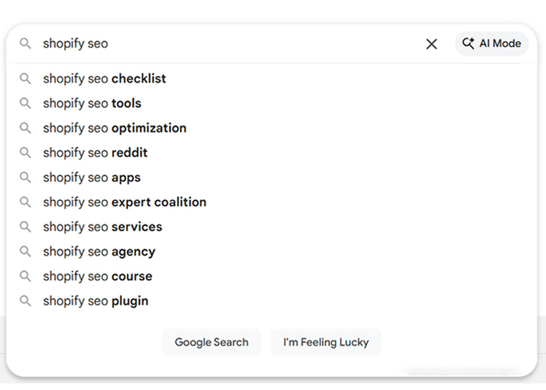The image size is (546, 390).
Task: Click the magnifier icon beside "shopify seo apps"
Action: 25,177
